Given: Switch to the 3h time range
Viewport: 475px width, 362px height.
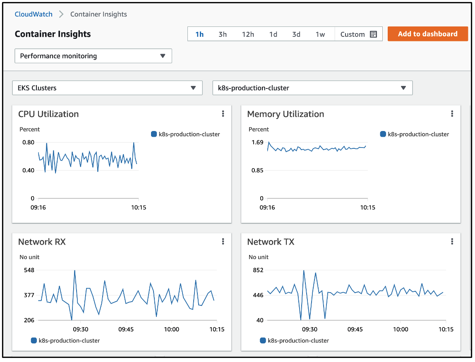Looking at the screenshot, I should 222,34.
